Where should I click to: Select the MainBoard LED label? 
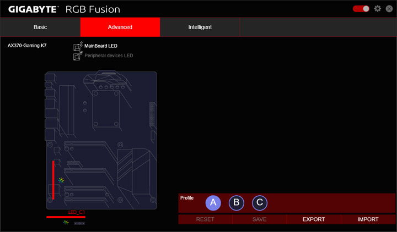[x=101, y=46]
